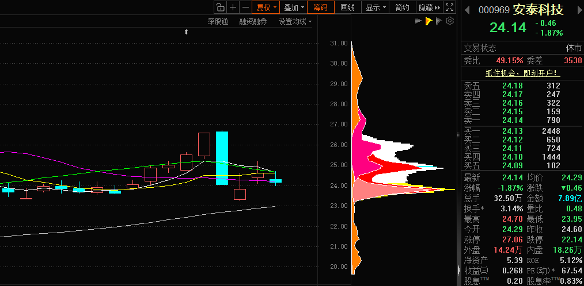Open the 叠加 overlay dropdown

294,7
